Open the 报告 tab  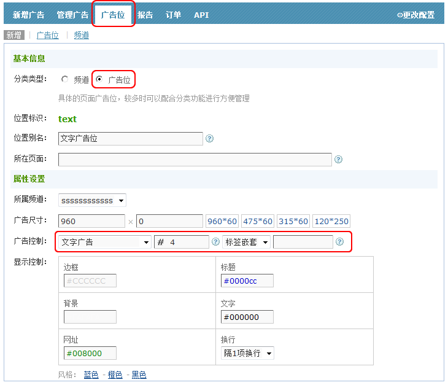coord(145,15)
